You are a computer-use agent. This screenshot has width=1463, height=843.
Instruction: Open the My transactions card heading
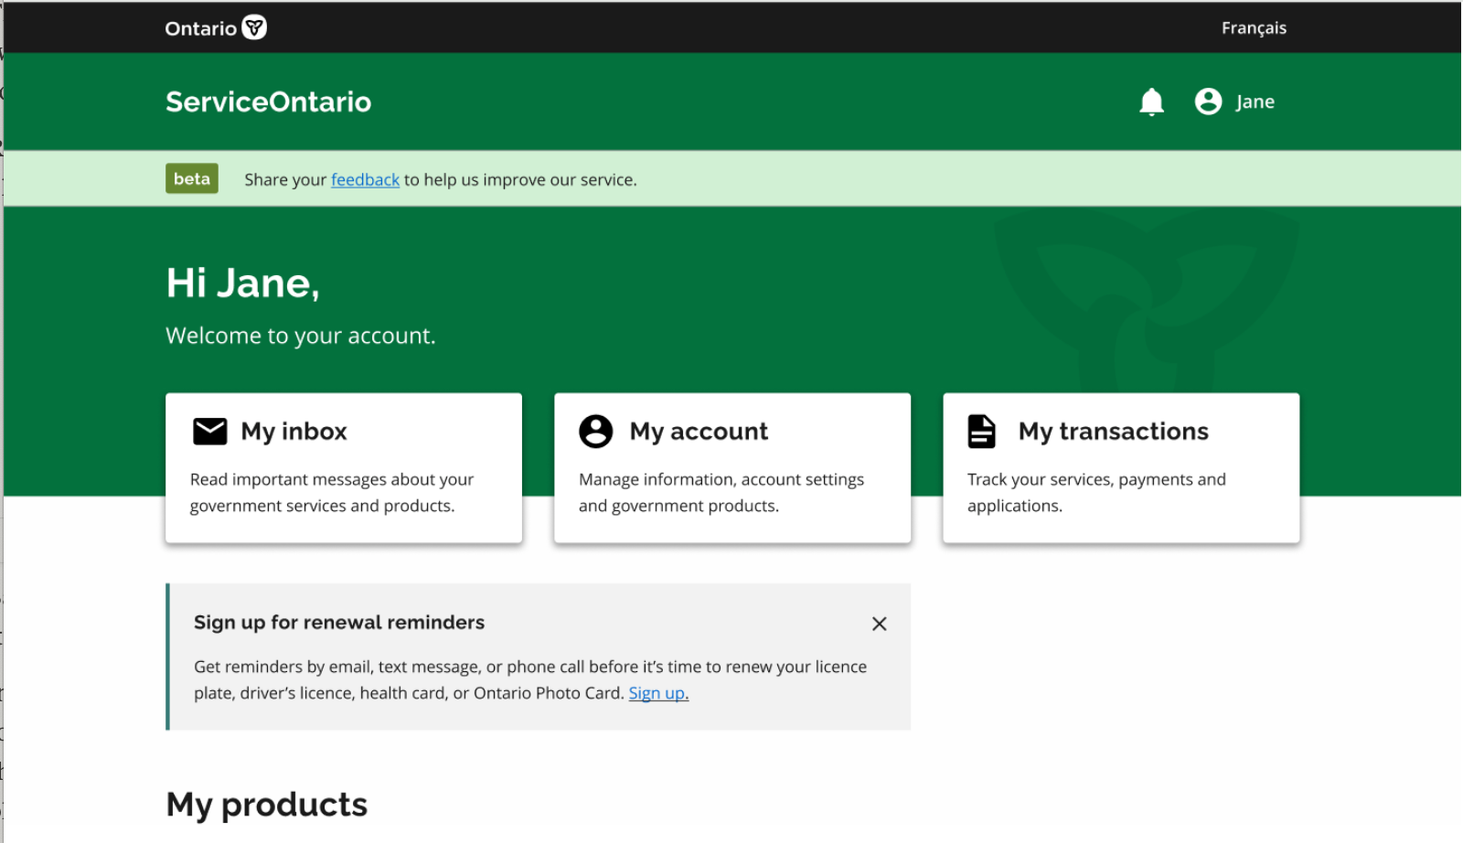pyautogui.click(x=1114, y=432)
